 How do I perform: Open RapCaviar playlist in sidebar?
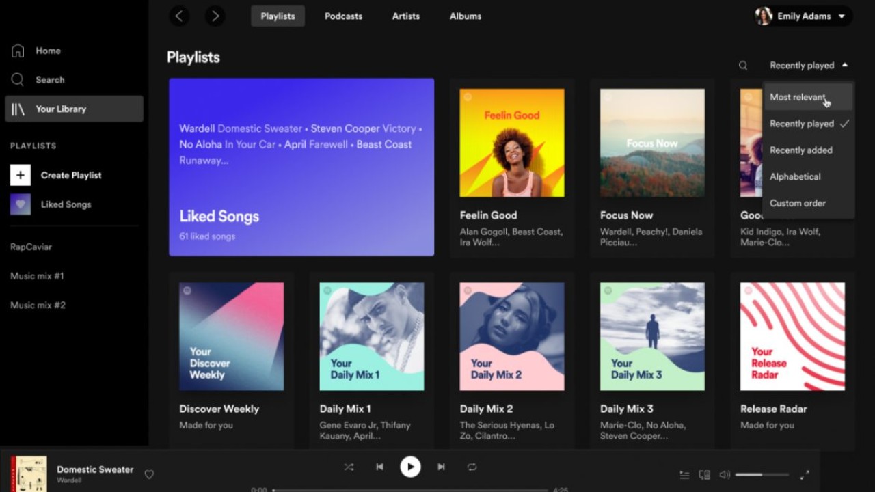click(x=31, y=247)
